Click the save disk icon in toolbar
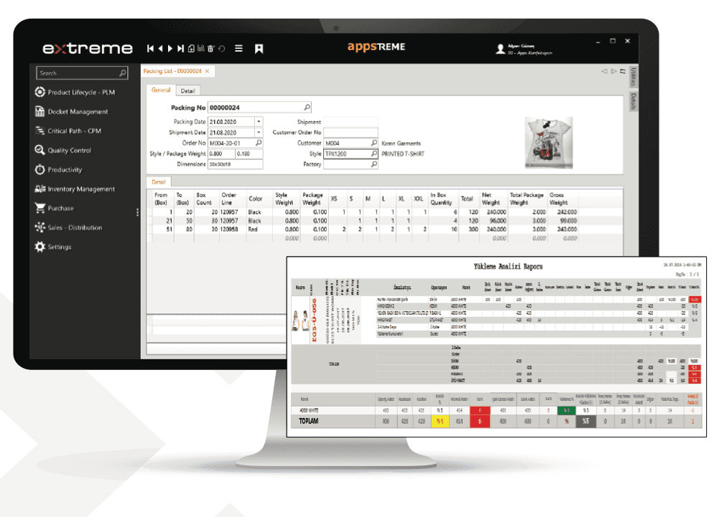 201,49
